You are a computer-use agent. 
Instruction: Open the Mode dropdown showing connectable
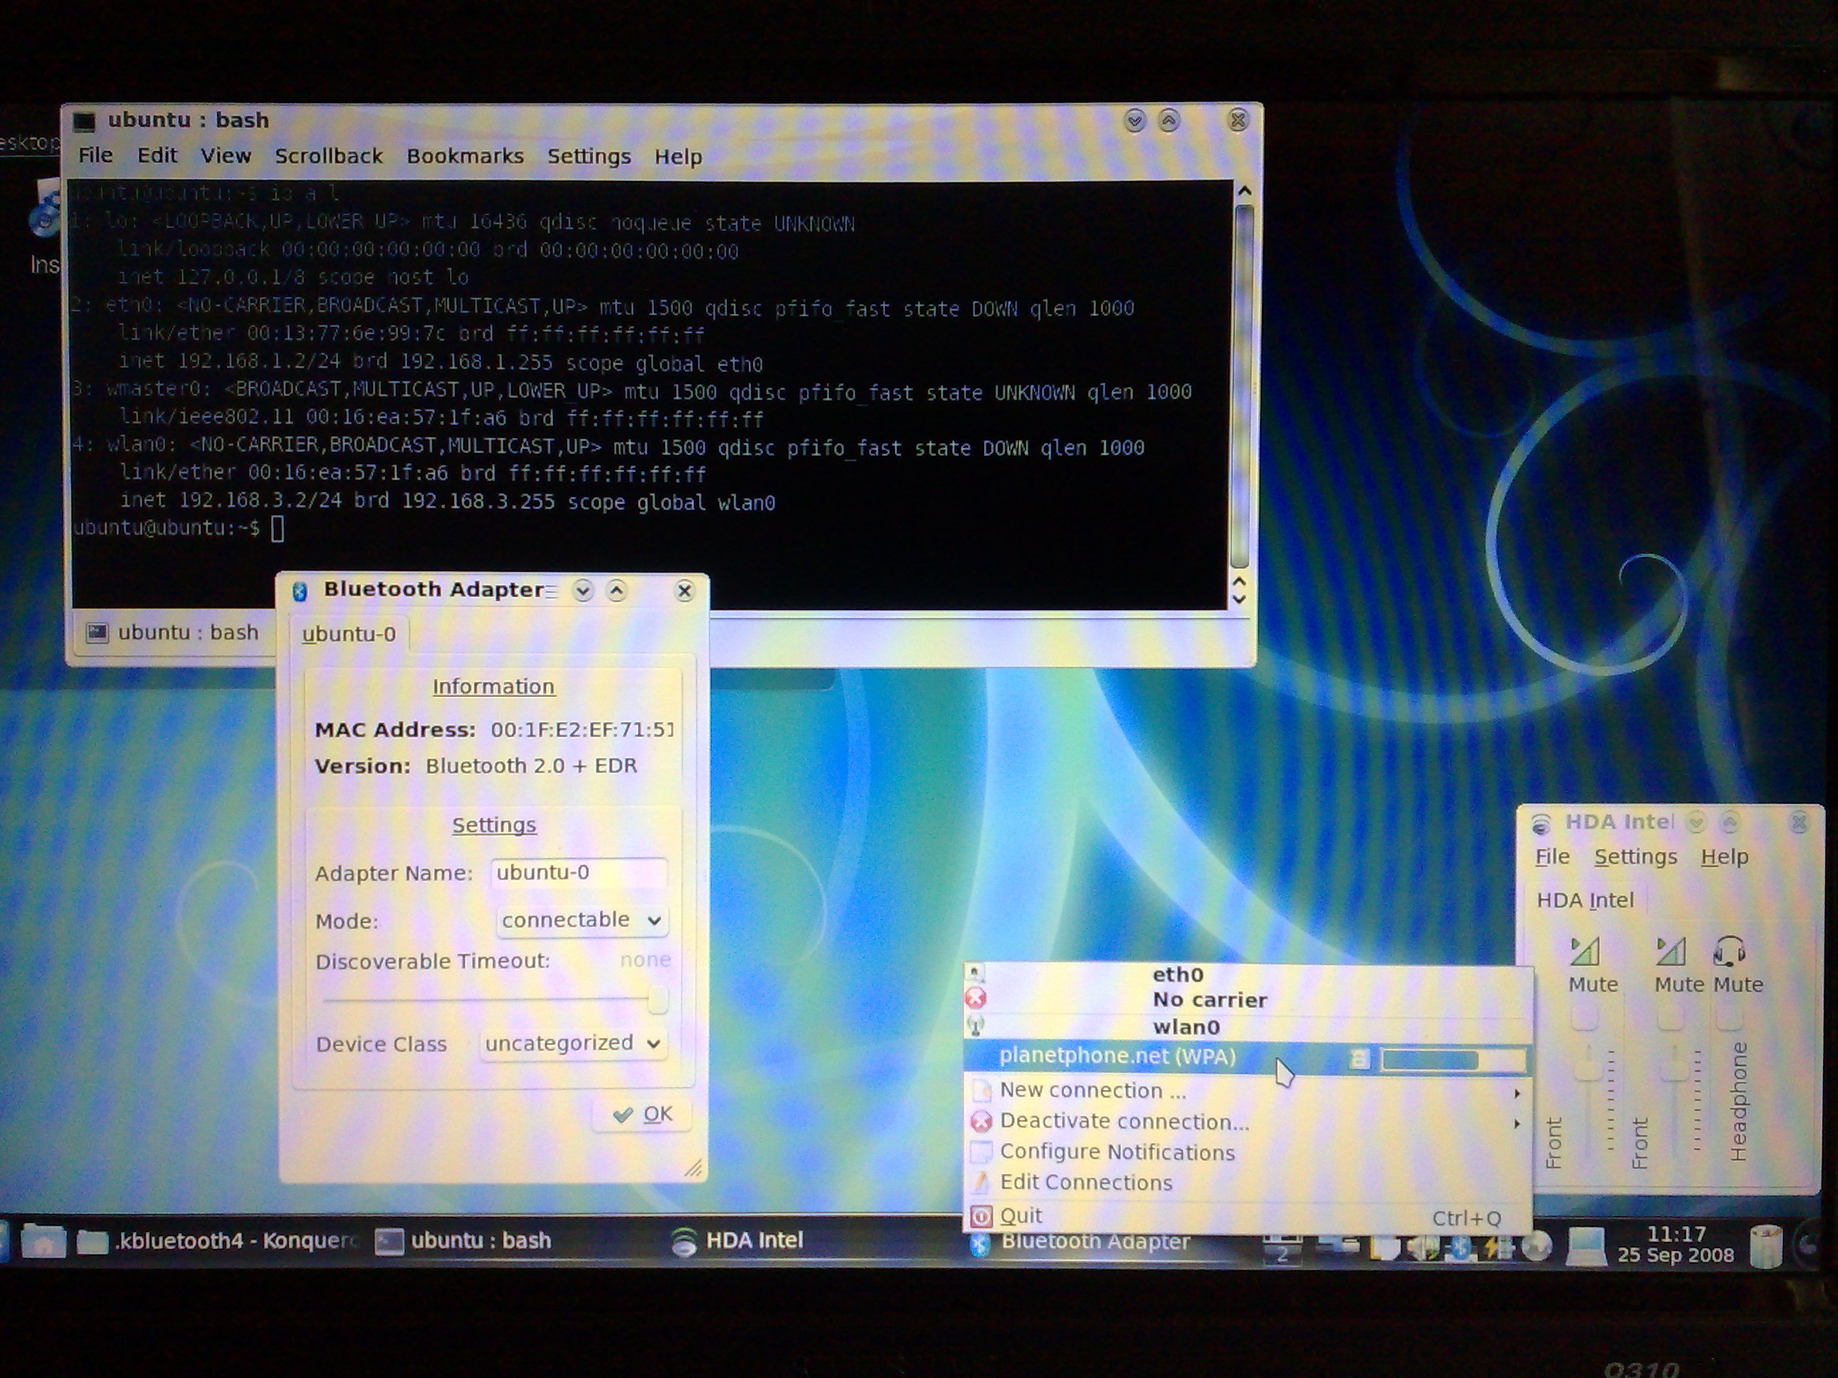click(x=581, y=920)
